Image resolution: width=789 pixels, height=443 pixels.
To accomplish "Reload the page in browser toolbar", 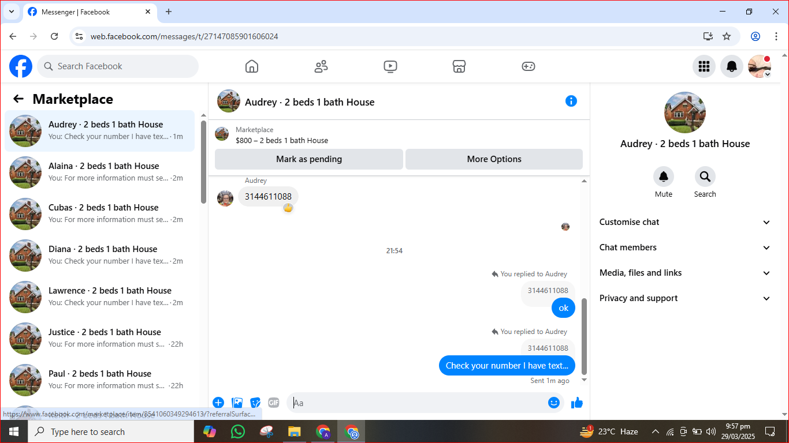I will (54, 36).
